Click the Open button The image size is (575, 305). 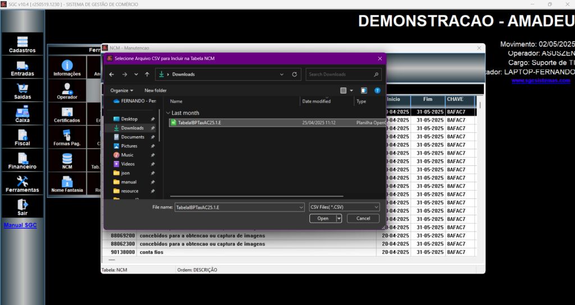(x=323, y=219)
